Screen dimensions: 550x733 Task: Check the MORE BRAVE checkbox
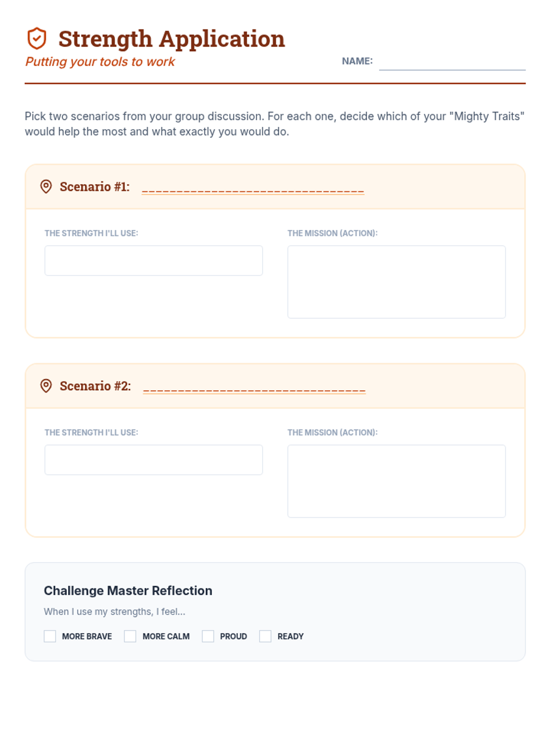click(50, 636)
